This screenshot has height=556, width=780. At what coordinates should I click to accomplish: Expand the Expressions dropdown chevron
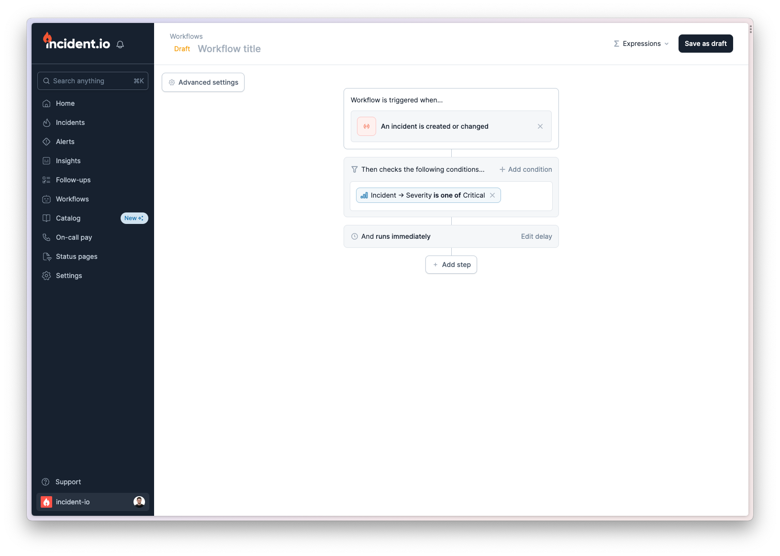pyautogui.click(x=667, y=44)
